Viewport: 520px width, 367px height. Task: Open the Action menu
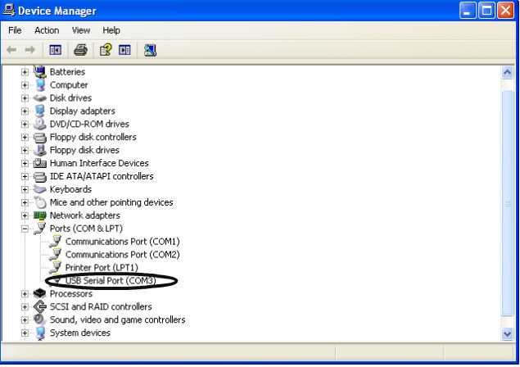pos(47,30)
